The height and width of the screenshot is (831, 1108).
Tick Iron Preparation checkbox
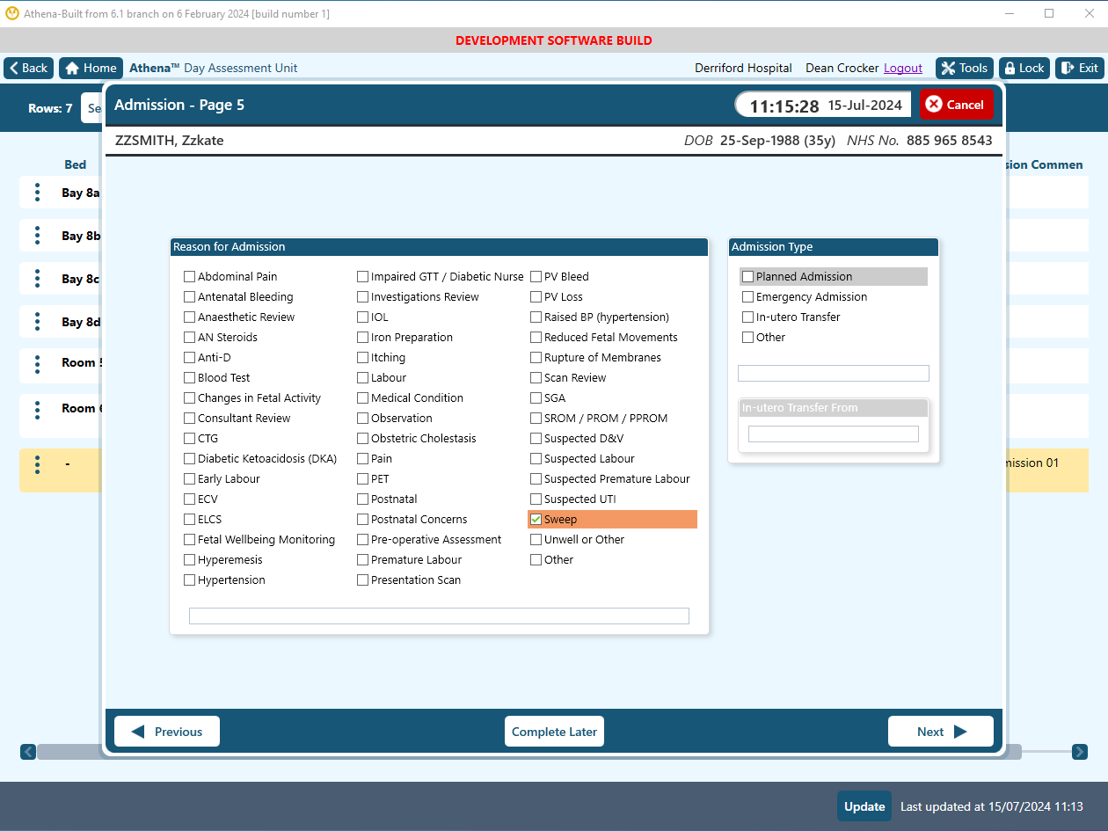coord(362,337)
